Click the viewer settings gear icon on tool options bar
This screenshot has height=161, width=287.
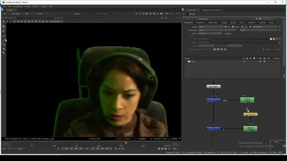[4, 21]
